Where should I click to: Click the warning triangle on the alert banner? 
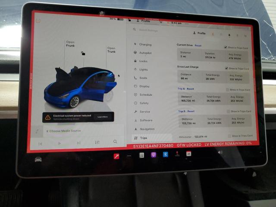[48, 117]
